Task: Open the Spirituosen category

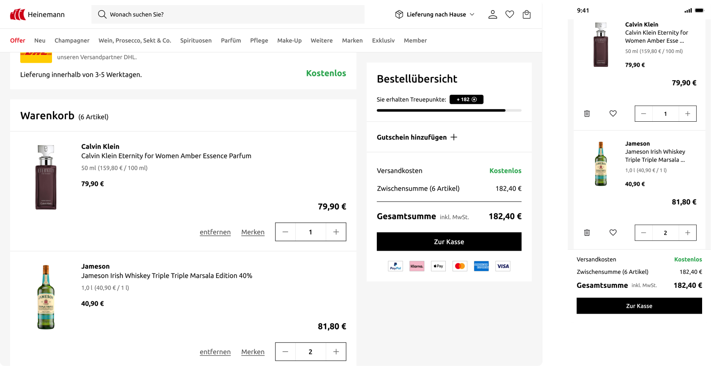Action: point(196,41)
